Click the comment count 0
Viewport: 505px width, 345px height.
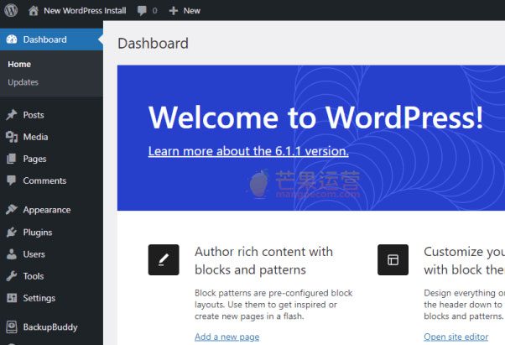coord(154,11)
